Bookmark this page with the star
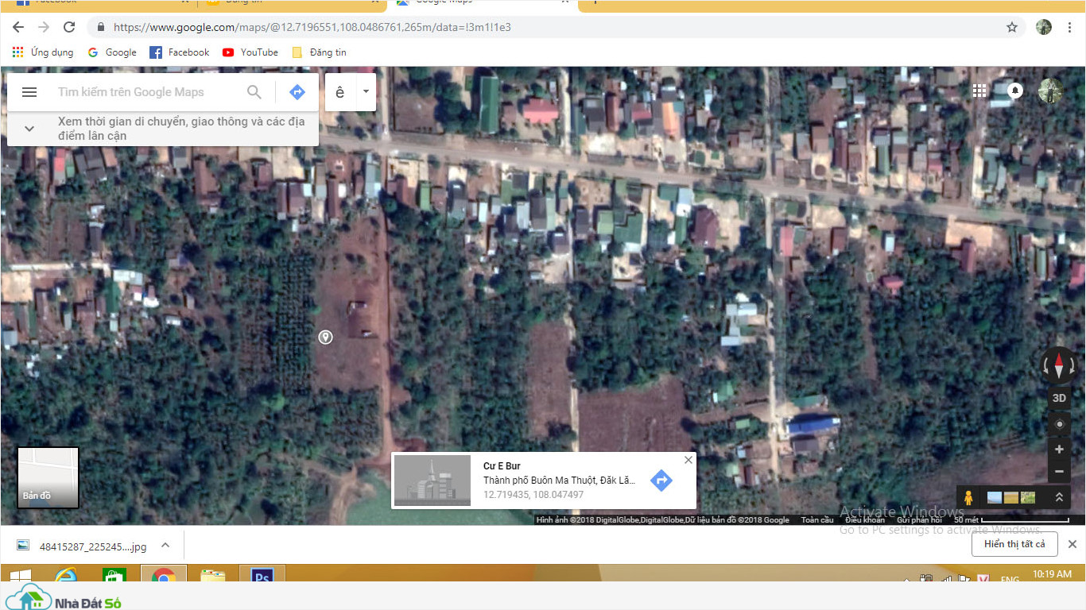This screenshot has width=1086, height=610. (1012, 27)
